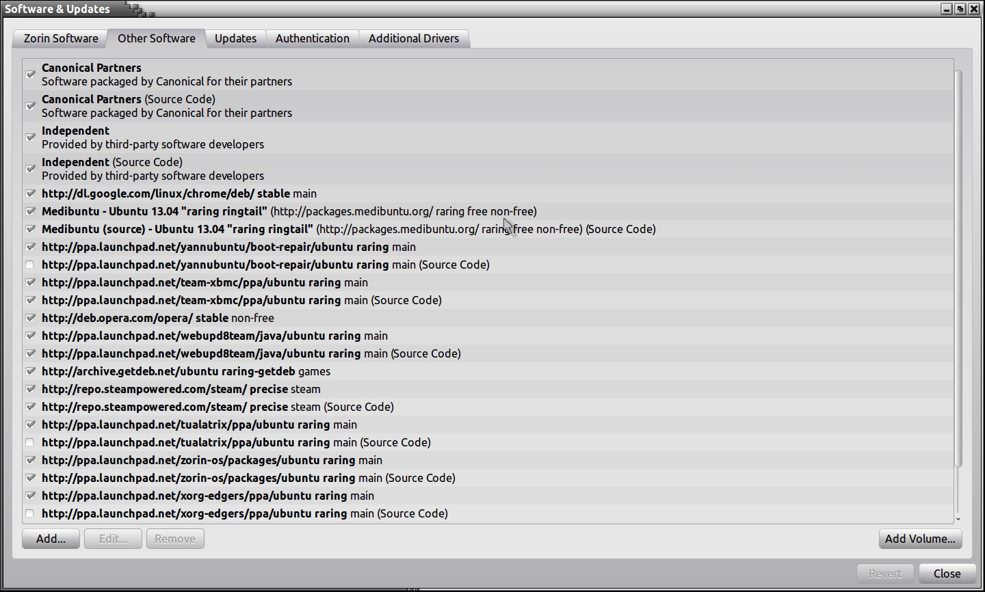Go to the Authentication tab

click(312, 38)
